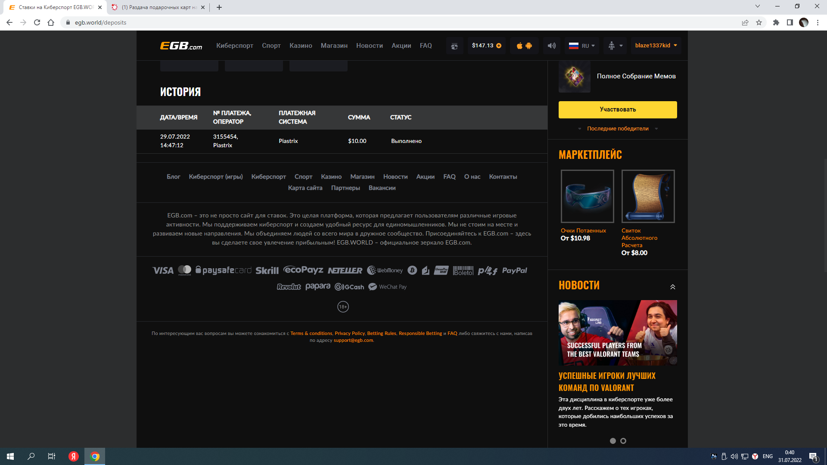Expand the blaze1337kid account menu
This screenshot has width=827, height=465.
656,45
